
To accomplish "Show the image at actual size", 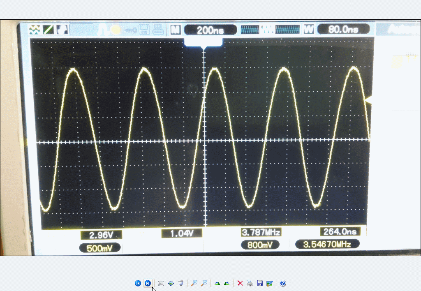I will point(171,283).
